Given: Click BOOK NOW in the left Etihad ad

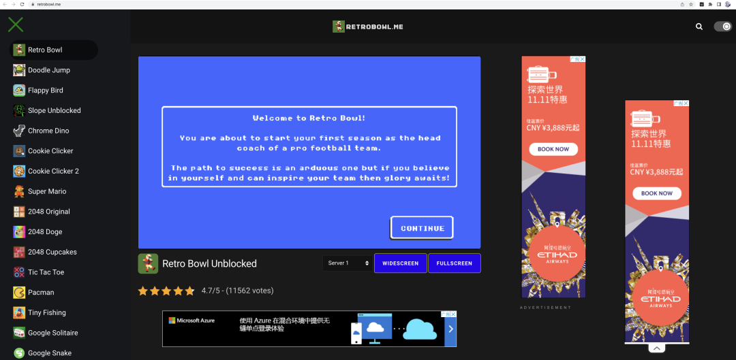Looking at the screenshot, I should pyautogui.click(x=553, y=149).
